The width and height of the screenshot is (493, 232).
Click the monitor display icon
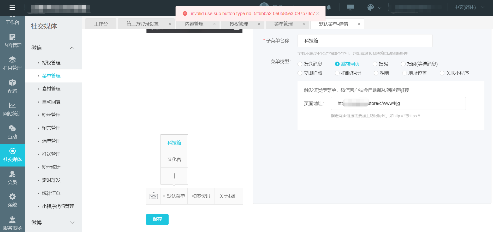(350, 8)
